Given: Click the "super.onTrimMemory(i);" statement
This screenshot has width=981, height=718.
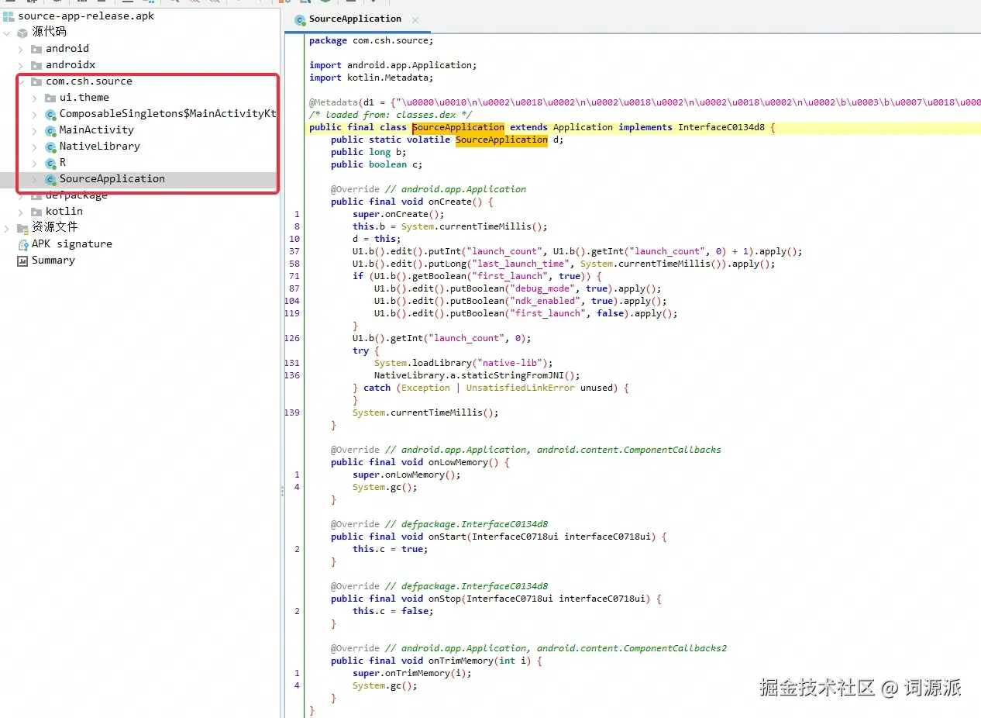Looking at the screenshot, I should click(x=411, y=673).
